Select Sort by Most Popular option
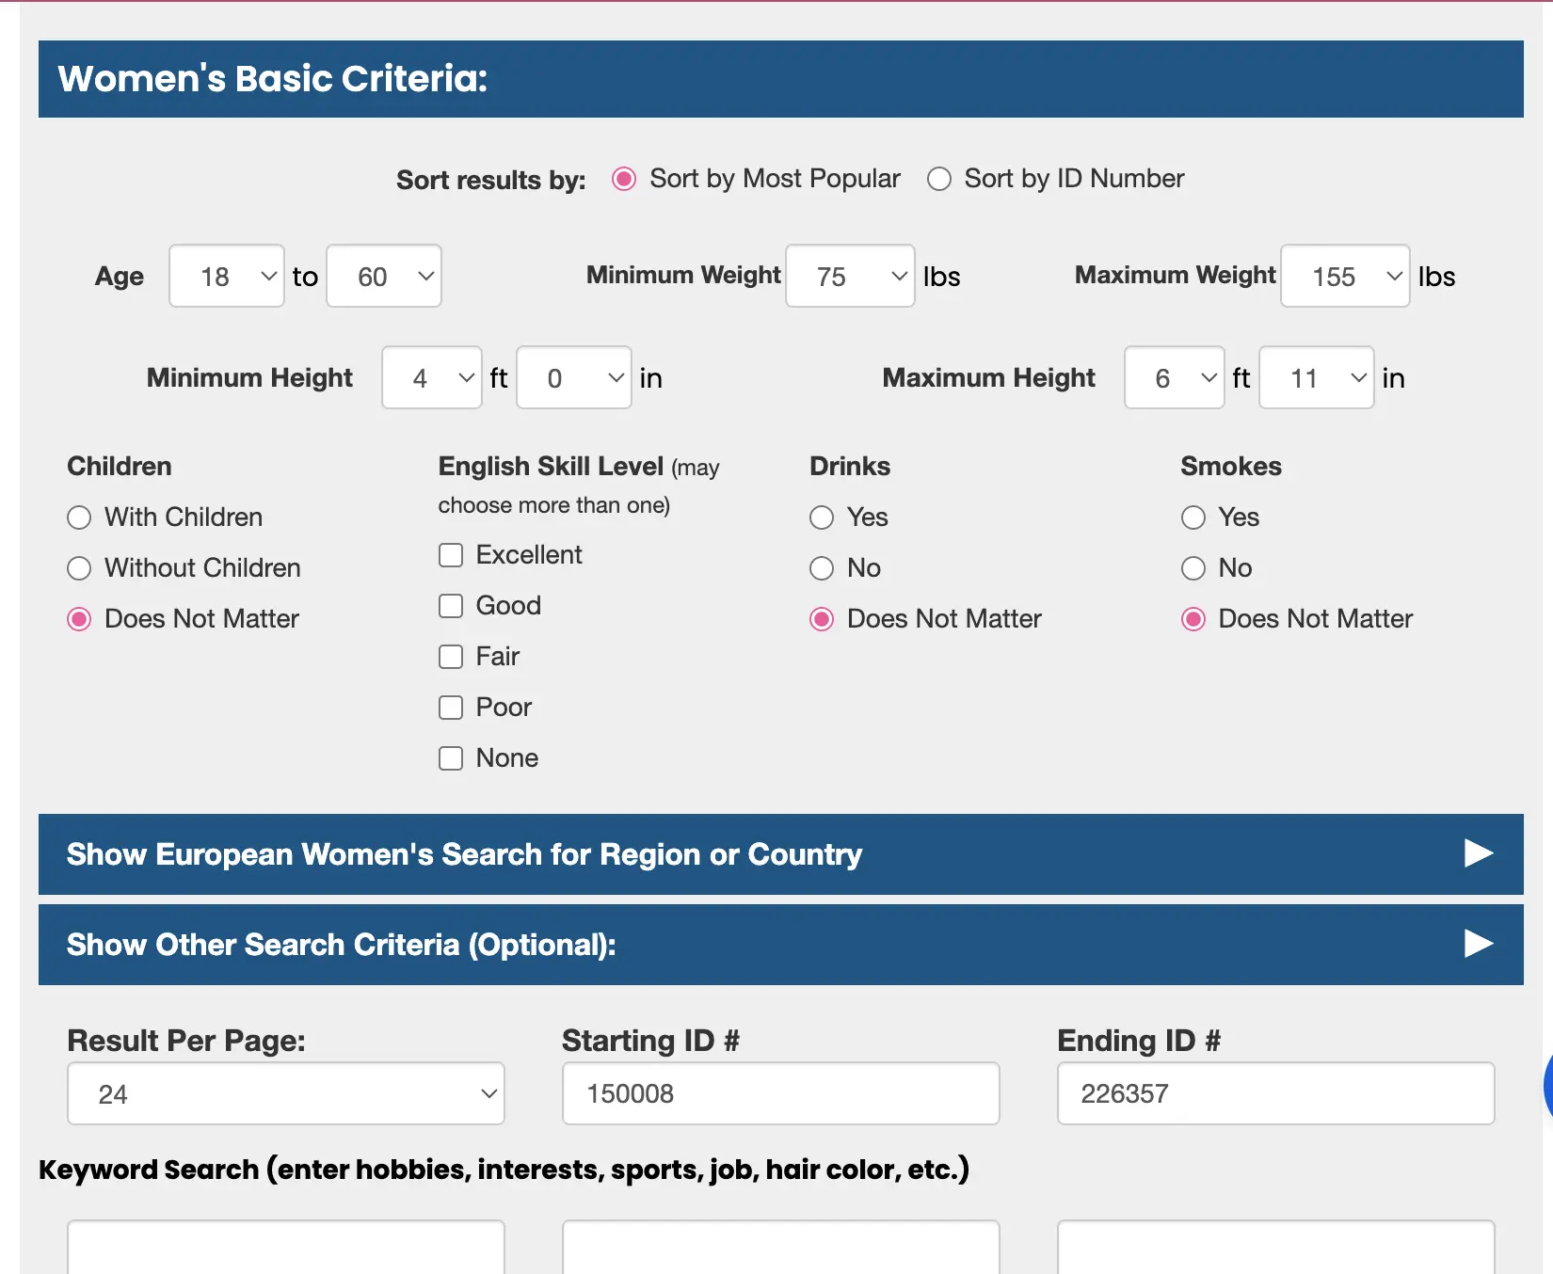This screenshot has height=1274, width=1553. point(624,179)
